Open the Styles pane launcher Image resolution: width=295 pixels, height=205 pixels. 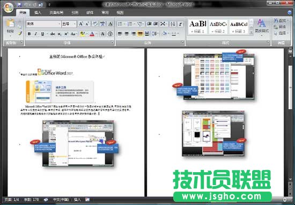[268, 43]
